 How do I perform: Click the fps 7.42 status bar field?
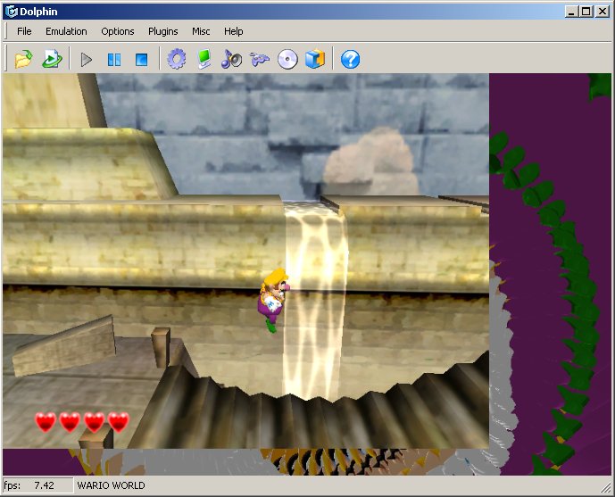tap(37, 485)
